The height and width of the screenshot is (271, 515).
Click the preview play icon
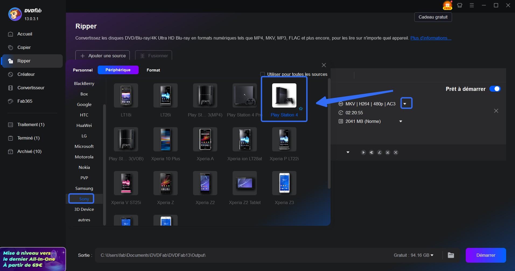(363, 152)
